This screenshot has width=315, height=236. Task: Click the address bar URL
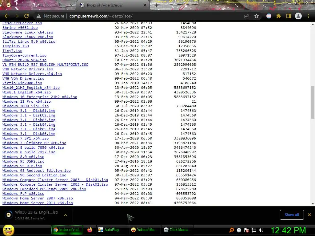pyautogui.click(x=101, y=16)
